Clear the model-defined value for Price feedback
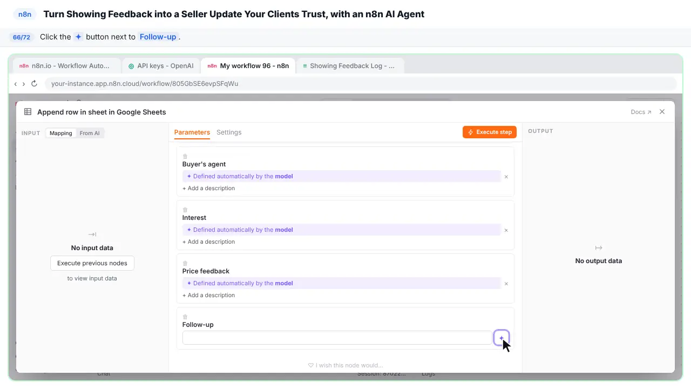Viewport: 691px width, 389px height. pos(506,284)
